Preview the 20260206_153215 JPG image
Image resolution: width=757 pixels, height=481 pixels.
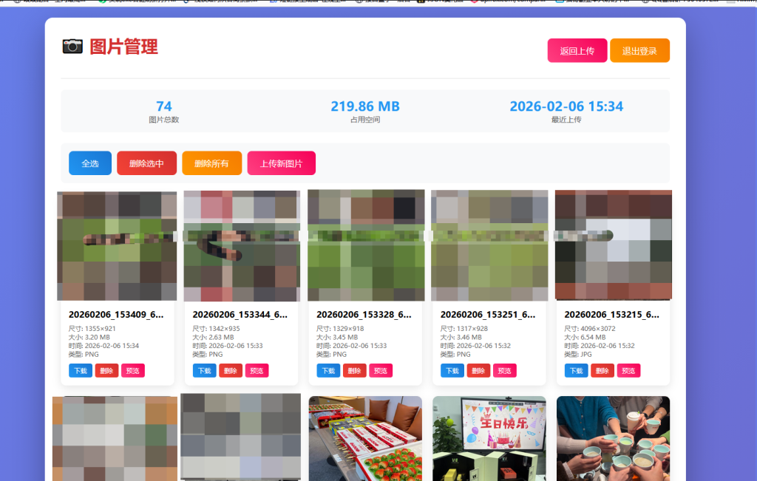pos(628,371)
